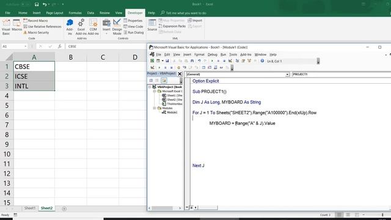The width and height of the screenshot is (391, 220).
Task: Click Expansion Packs in XML group
Action: coord(172,26)
